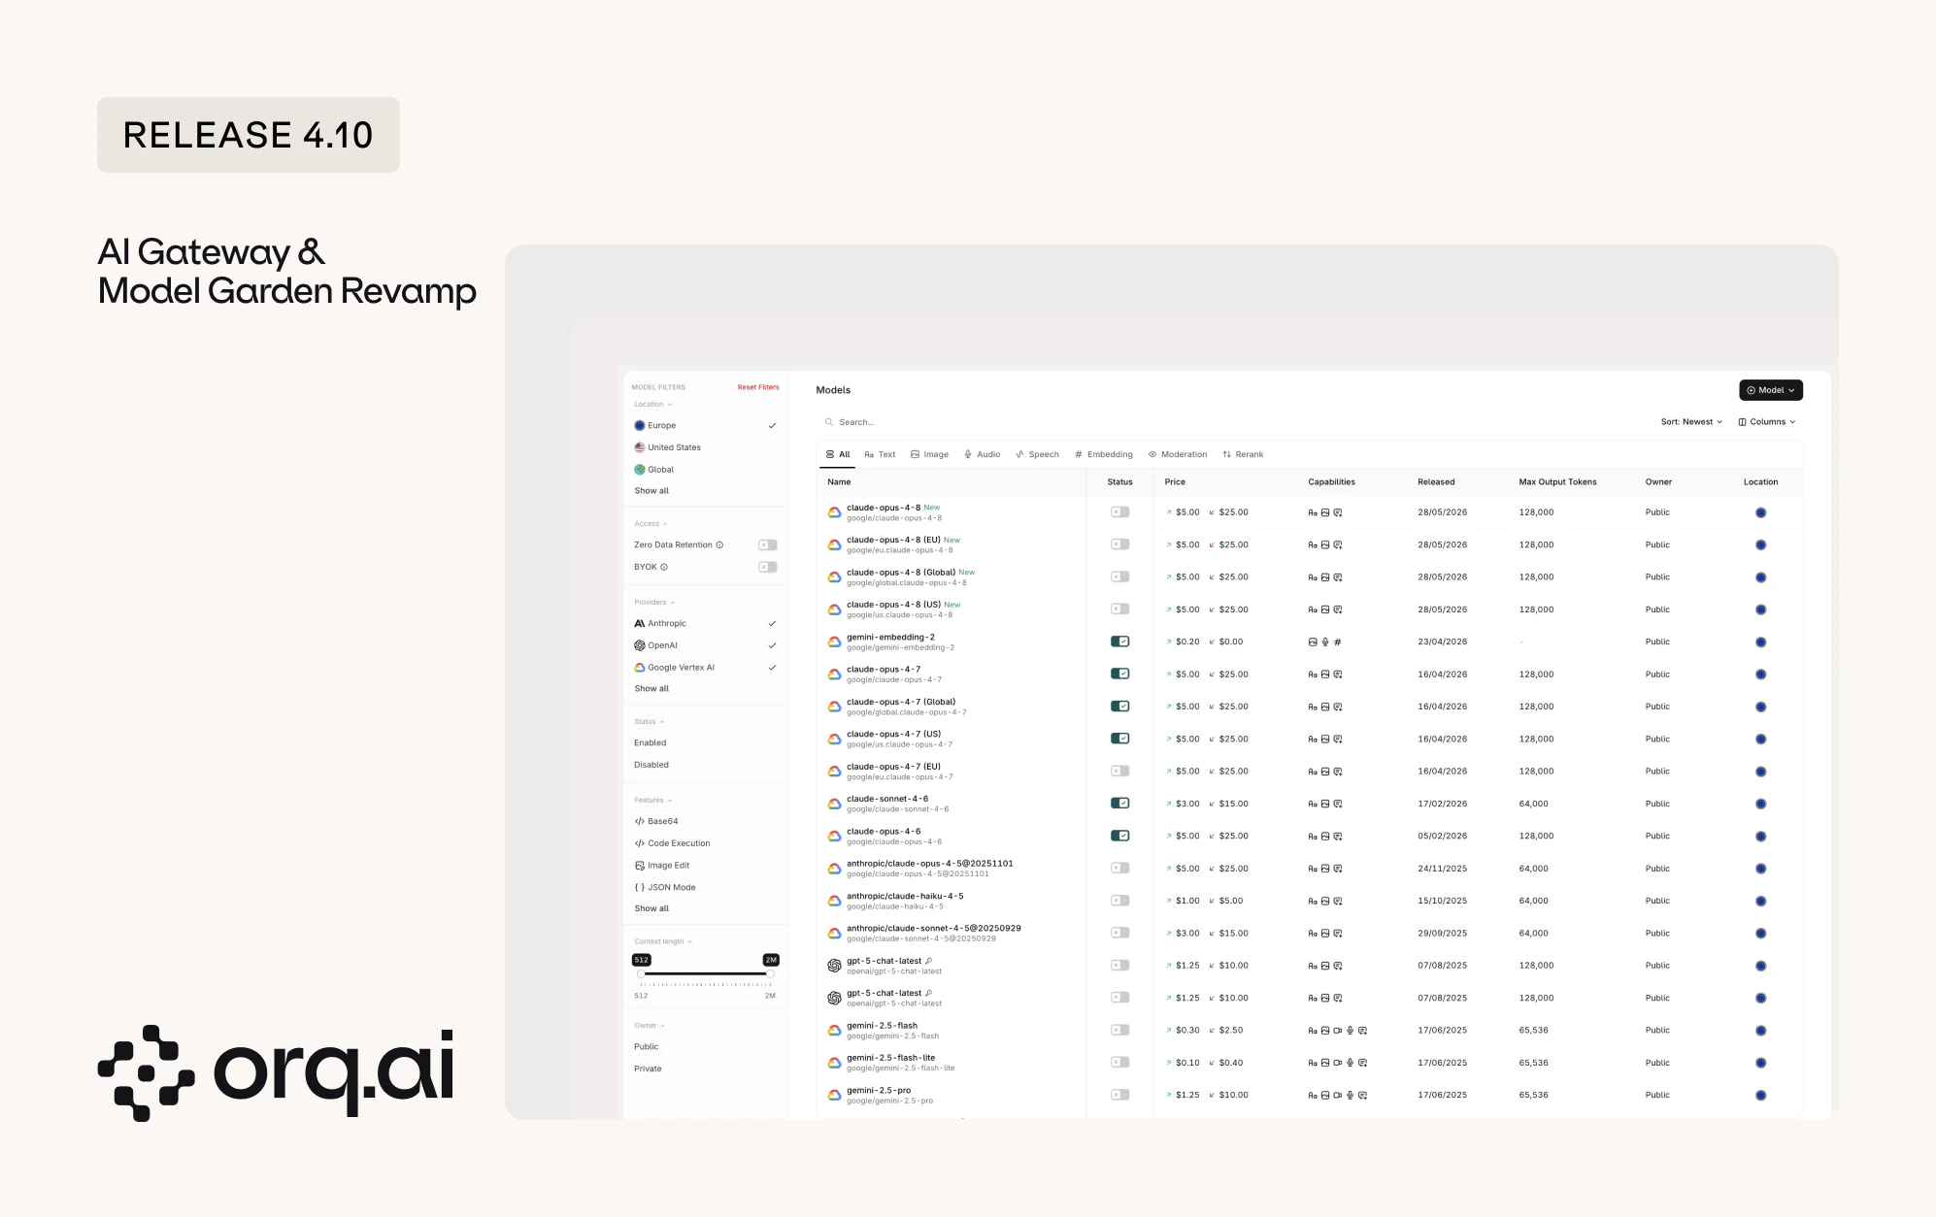Click the United States flag icon
The image size is (1936, 1217).
[x=640, y=447]
